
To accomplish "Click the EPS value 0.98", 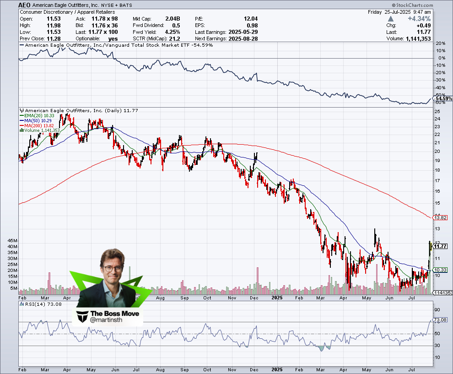I will click(x=252, y=25).
